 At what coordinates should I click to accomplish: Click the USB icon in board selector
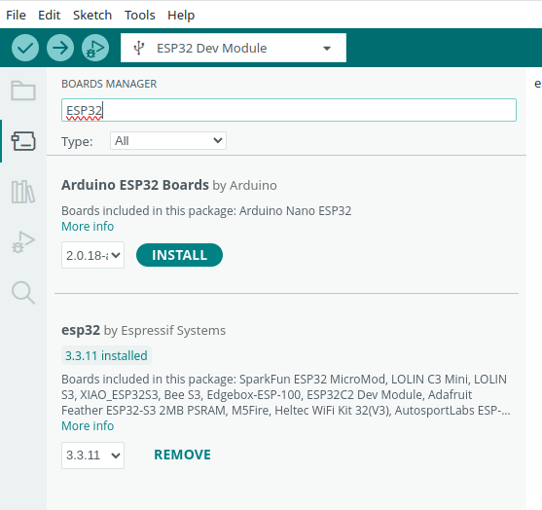point(138,48)
